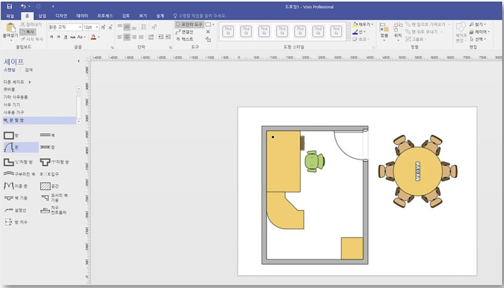Toggle italic text formatting

coord(58,37)
